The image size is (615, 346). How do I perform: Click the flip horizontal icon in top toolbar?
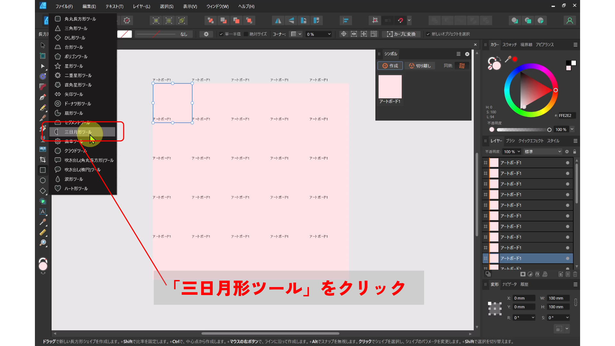click(x=278, y=20)
